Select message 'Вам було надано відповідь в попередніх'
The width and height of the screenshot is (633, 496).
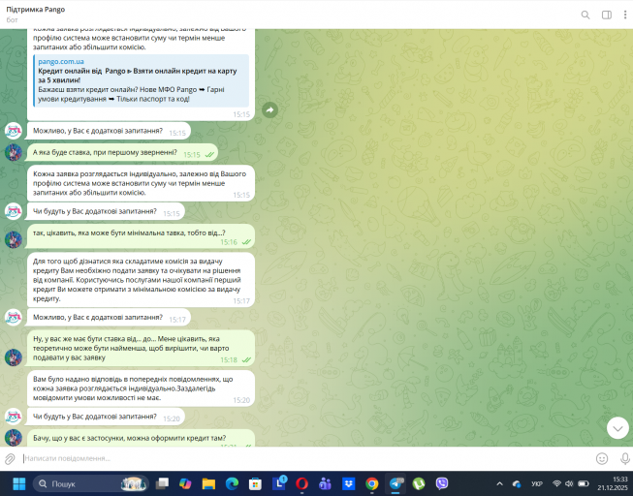tap(141, 388)
